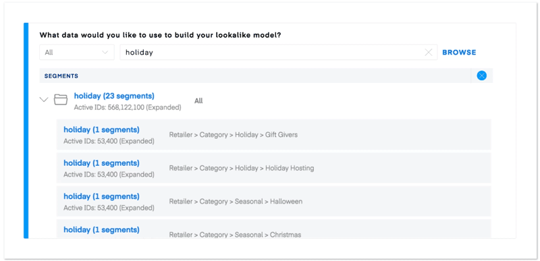Click the Retailer > Category > Holiday > Gift Givers path
This screenshot has width=540, height=261.
[x=233, y=135]
